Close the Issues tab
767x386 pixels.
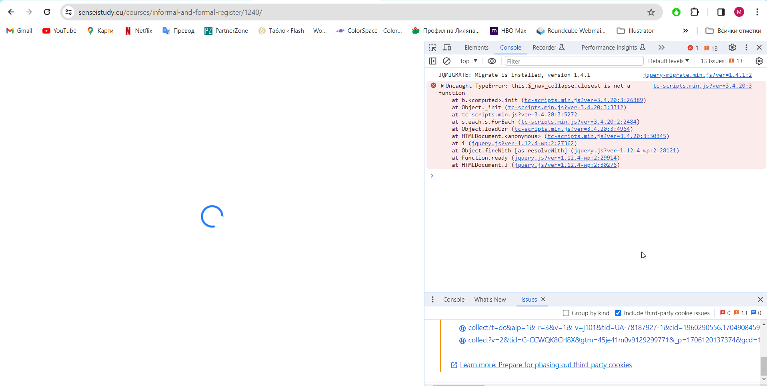(x=543, y=299)
